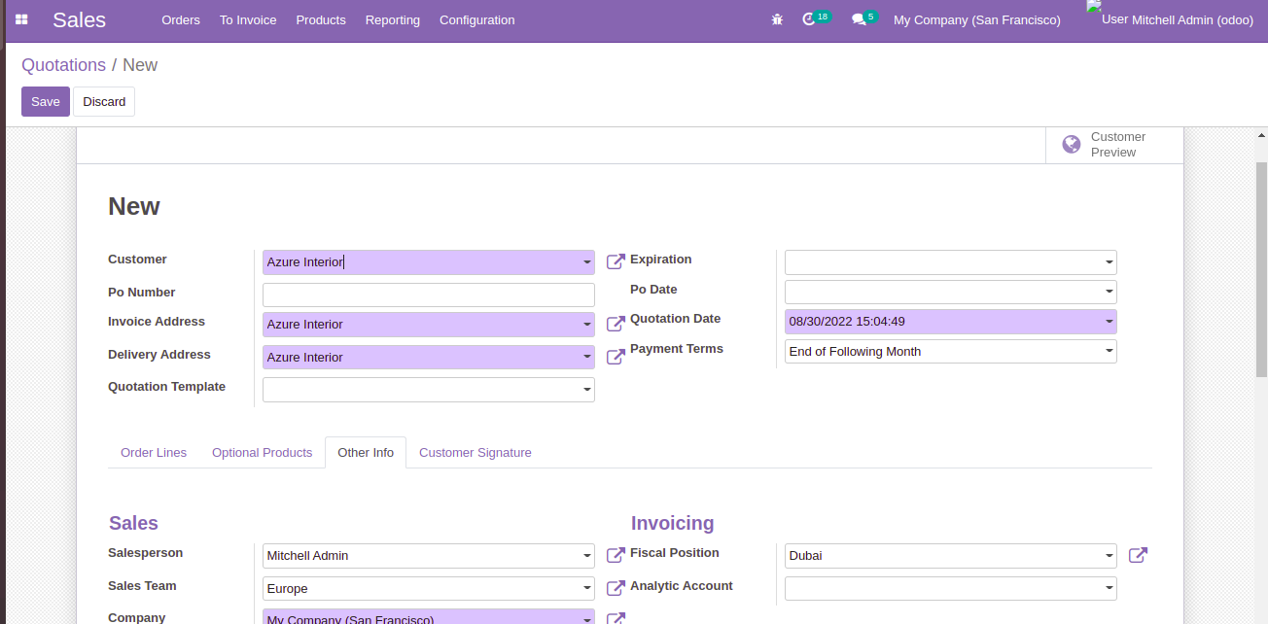Screen dimensions: 1268x624
Task: Open the Configuration menu
Action: tap(476, 19)
